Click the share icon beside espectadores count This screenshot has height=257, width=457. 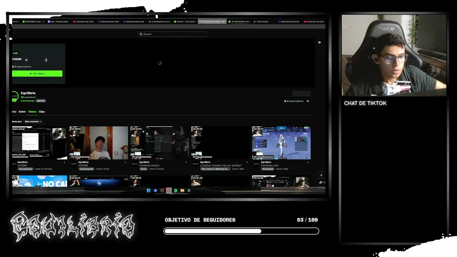pyautogui.click(x=307, y=101)
